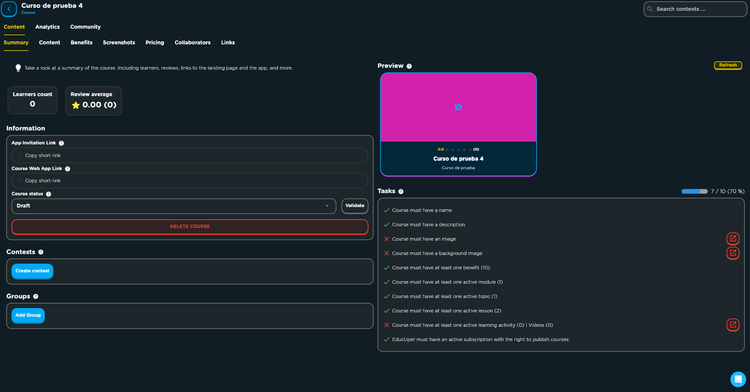Click 'active learning activity (0)' task text
This screenshot has height=392, width=750.
point(472,325)
